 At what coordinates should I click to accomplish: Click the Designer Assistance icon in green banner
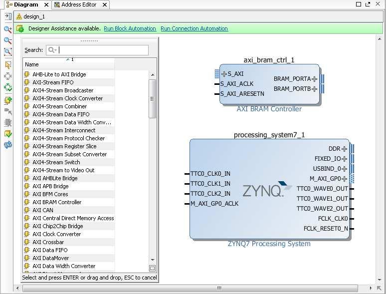coord(20,28)
